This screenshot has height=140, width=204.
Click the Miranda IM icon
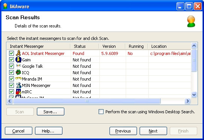18,79
